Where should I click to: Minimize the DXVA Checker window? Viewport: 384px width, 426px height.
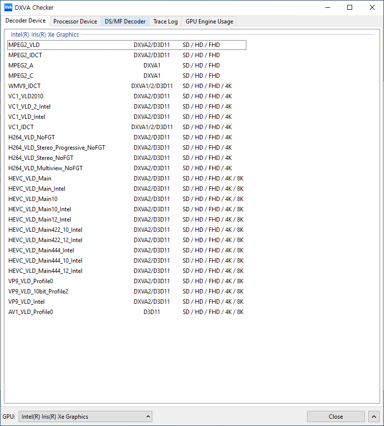click(x=328, y=8)
